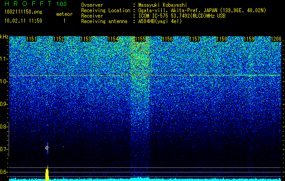This screenshot has height=181, width=285.
Task: Click the kHz axis unit label
Action: [4, 37]
